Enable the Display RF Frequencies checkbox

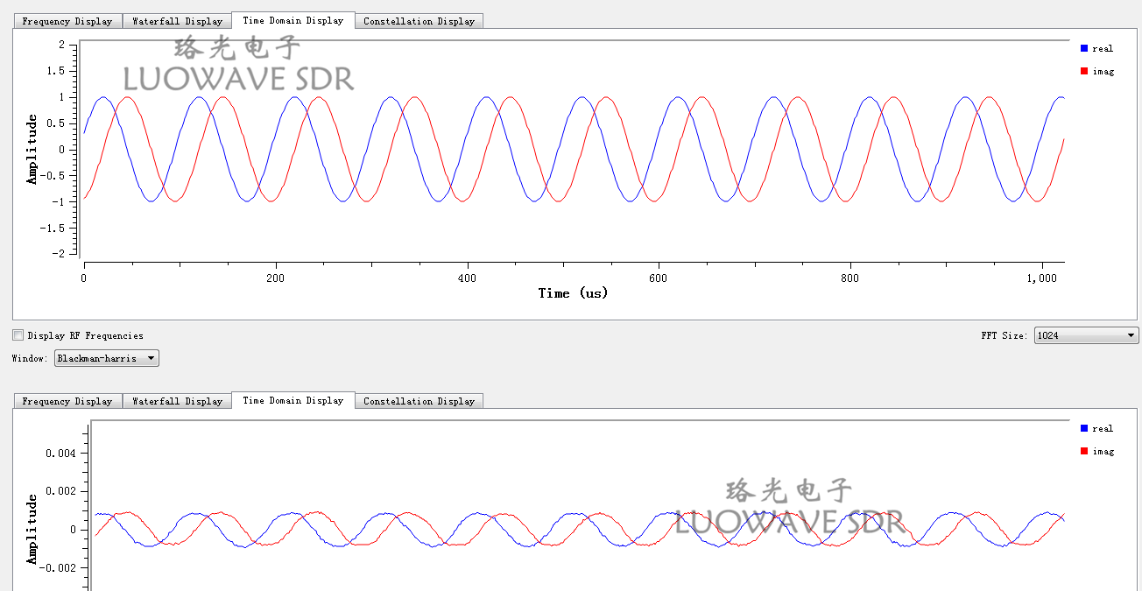pyautogui.click(x=18, y=335)
